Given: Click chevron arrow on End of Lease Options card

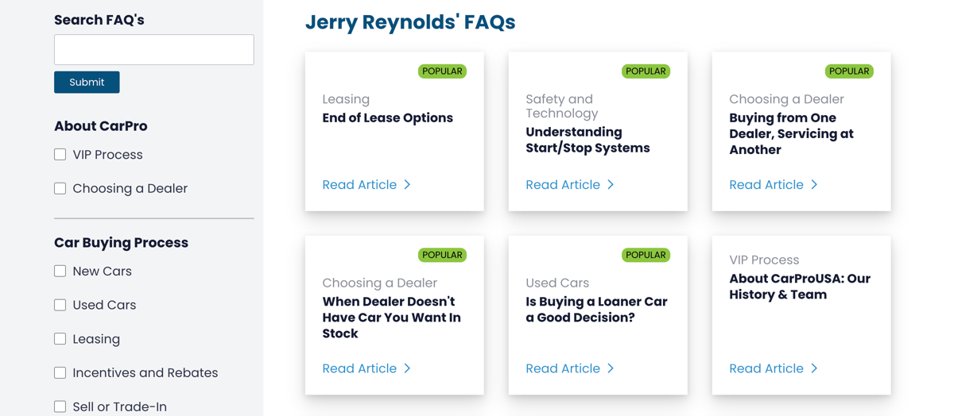Looking at the screenshot, I should 408,185.
